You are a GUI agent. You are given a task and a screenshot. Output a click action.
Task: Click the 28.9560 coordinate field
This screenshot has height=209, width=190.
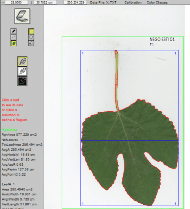click(16, 2)
